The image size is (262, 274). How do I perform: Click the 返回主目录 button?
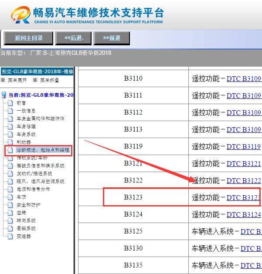[28, 38]
